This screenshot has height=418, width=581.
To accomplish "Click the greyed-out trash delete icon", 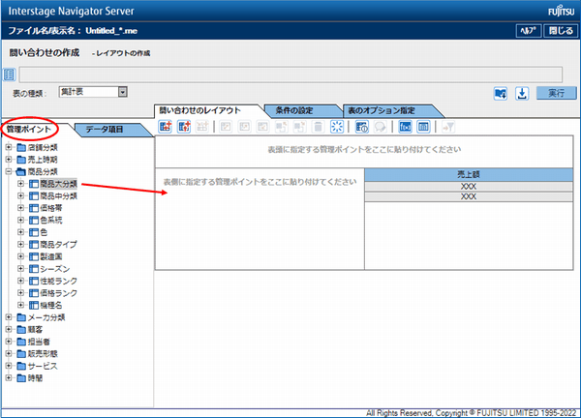I will [318, 127].
